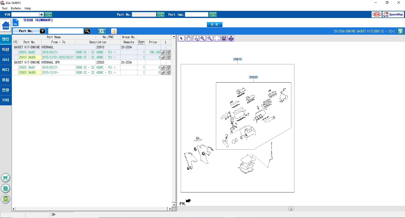This screenshot has height=218, width=405.
Task: Click the KIA logo button
Action: click(x=377, y=14)
